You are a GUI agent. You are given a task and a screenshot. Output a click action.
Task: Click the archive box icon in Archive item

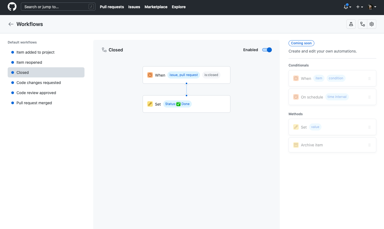click(x=296, y=145)
